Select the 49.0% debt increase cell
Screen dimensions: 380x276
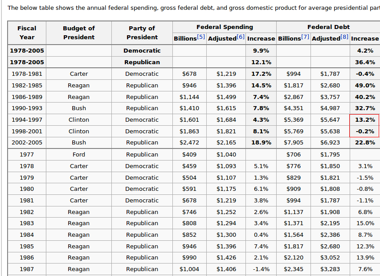coord(365,86)
